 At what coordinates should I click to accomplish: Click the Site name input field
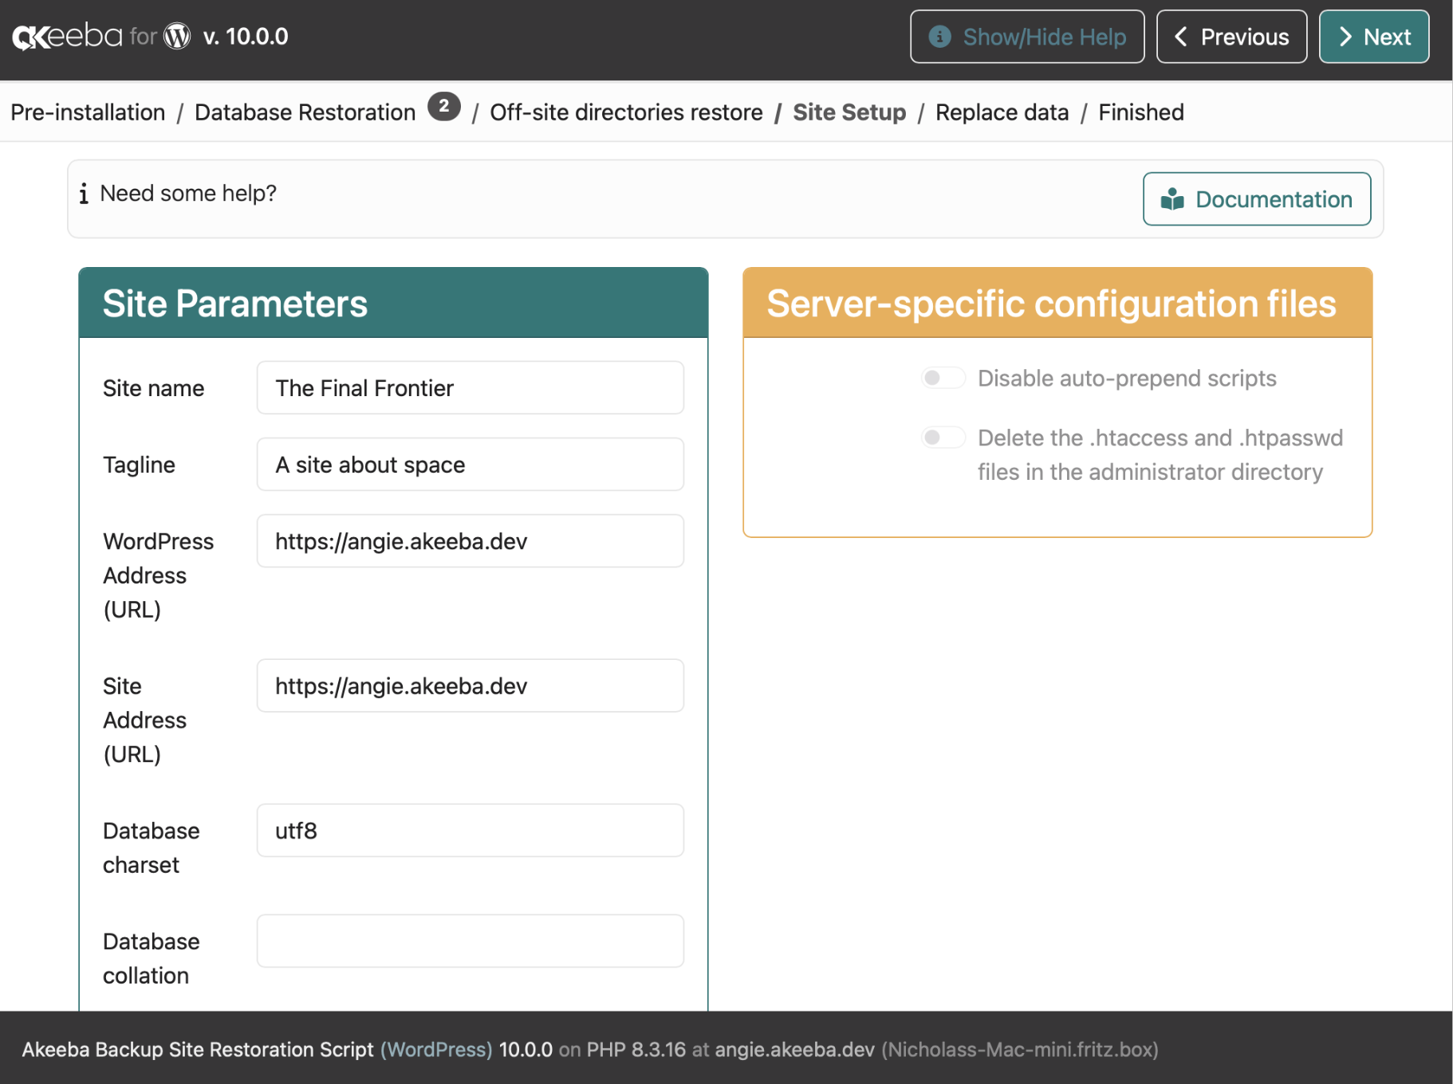click(471, 388)
